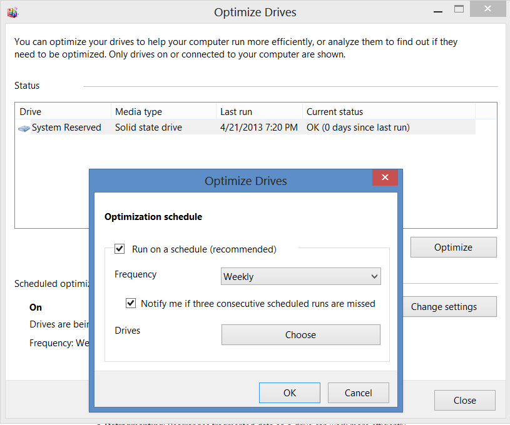
Task: Close the Optimization schedule dialog with red X
Action: tap(385, 178)
